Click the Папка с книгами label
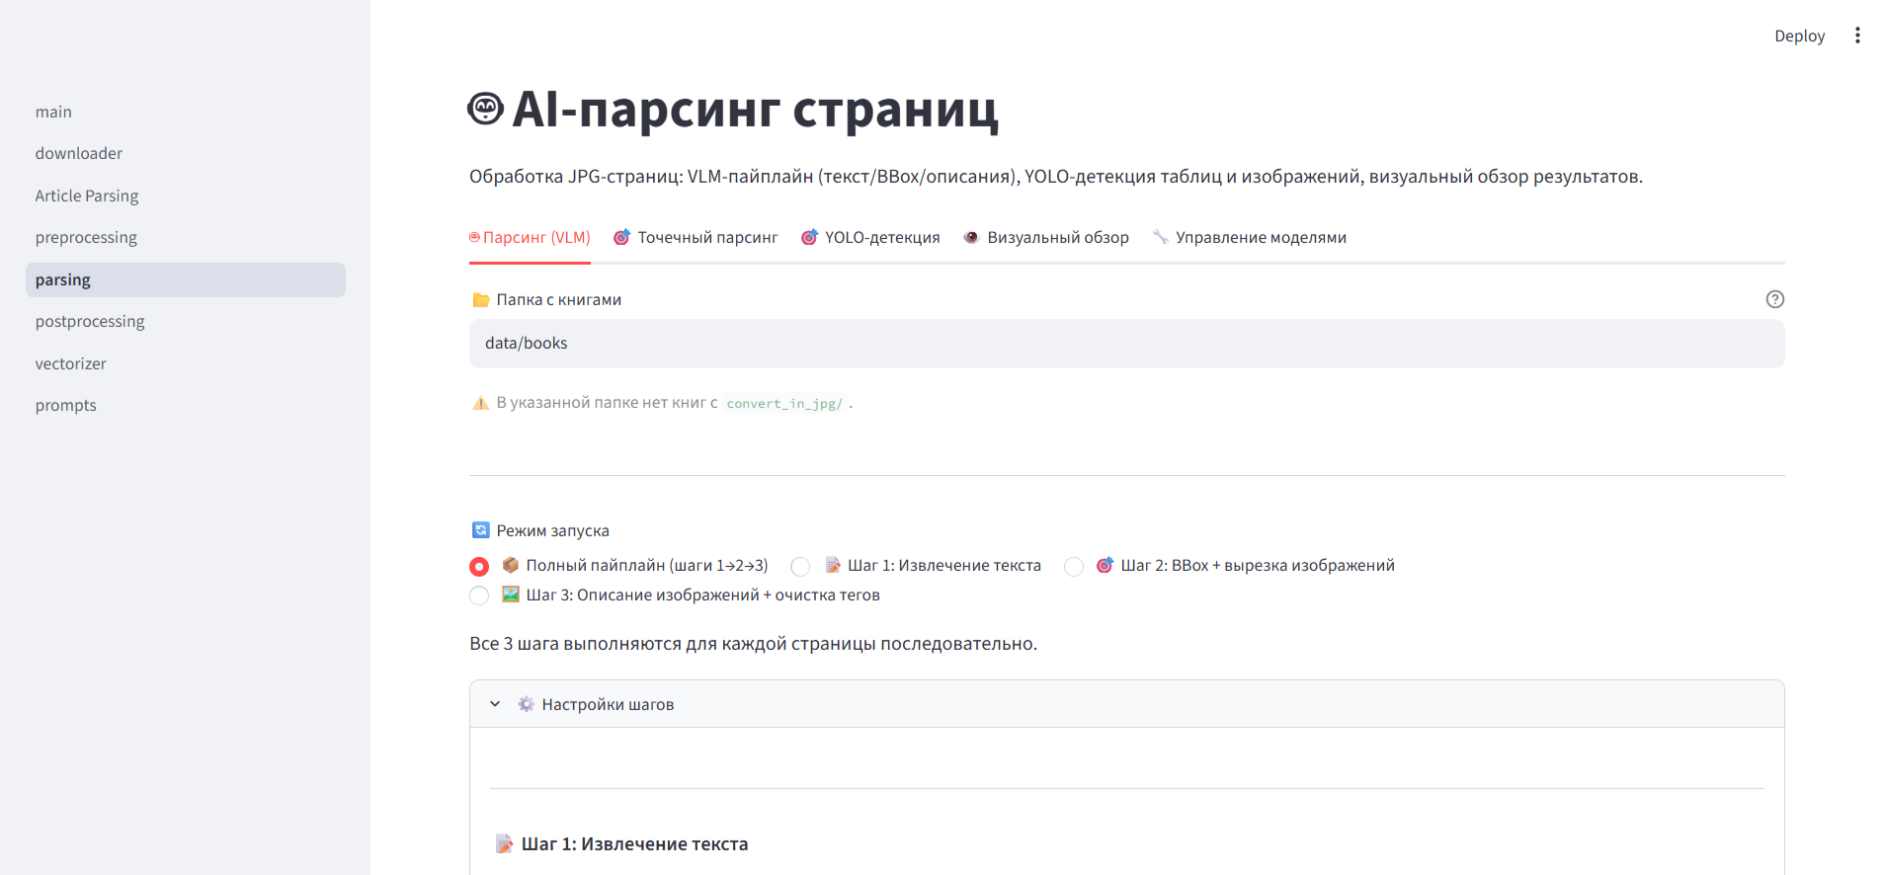 click(558, 299)
